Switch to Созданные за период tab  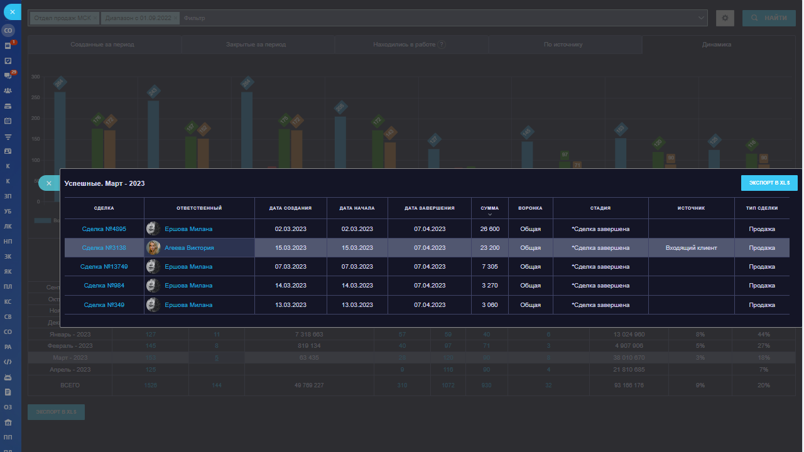pyautogui.click(x=102, y=45)
